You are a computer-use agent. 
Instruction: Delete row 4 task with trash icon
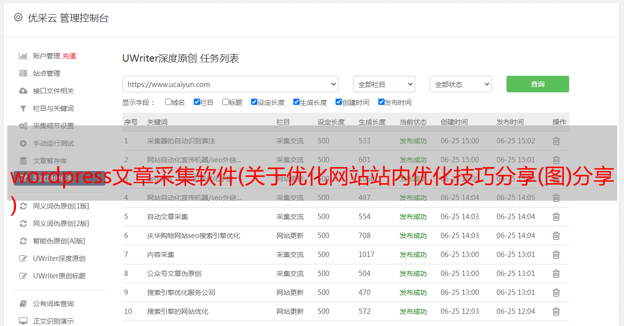pos(557,198)
